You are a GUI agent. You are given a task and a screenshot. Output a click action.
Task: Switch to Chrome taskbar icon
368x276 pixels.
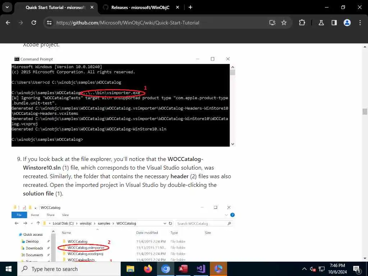coord(165,269)
